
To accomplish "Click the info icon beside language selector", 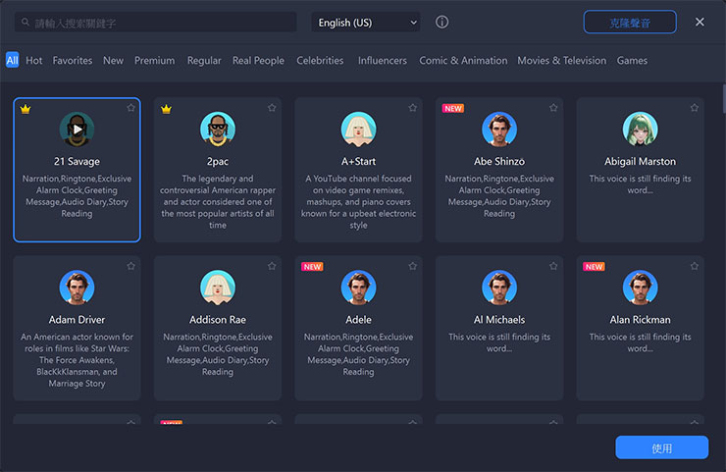I will click(x=441, y=22).
